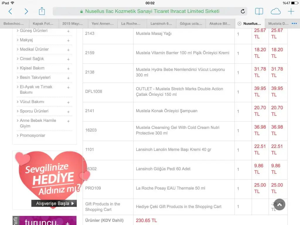This screenshot has height=225, width=300.
Task: Open Kişisel Bakım category link
Action: click(32, 68)
